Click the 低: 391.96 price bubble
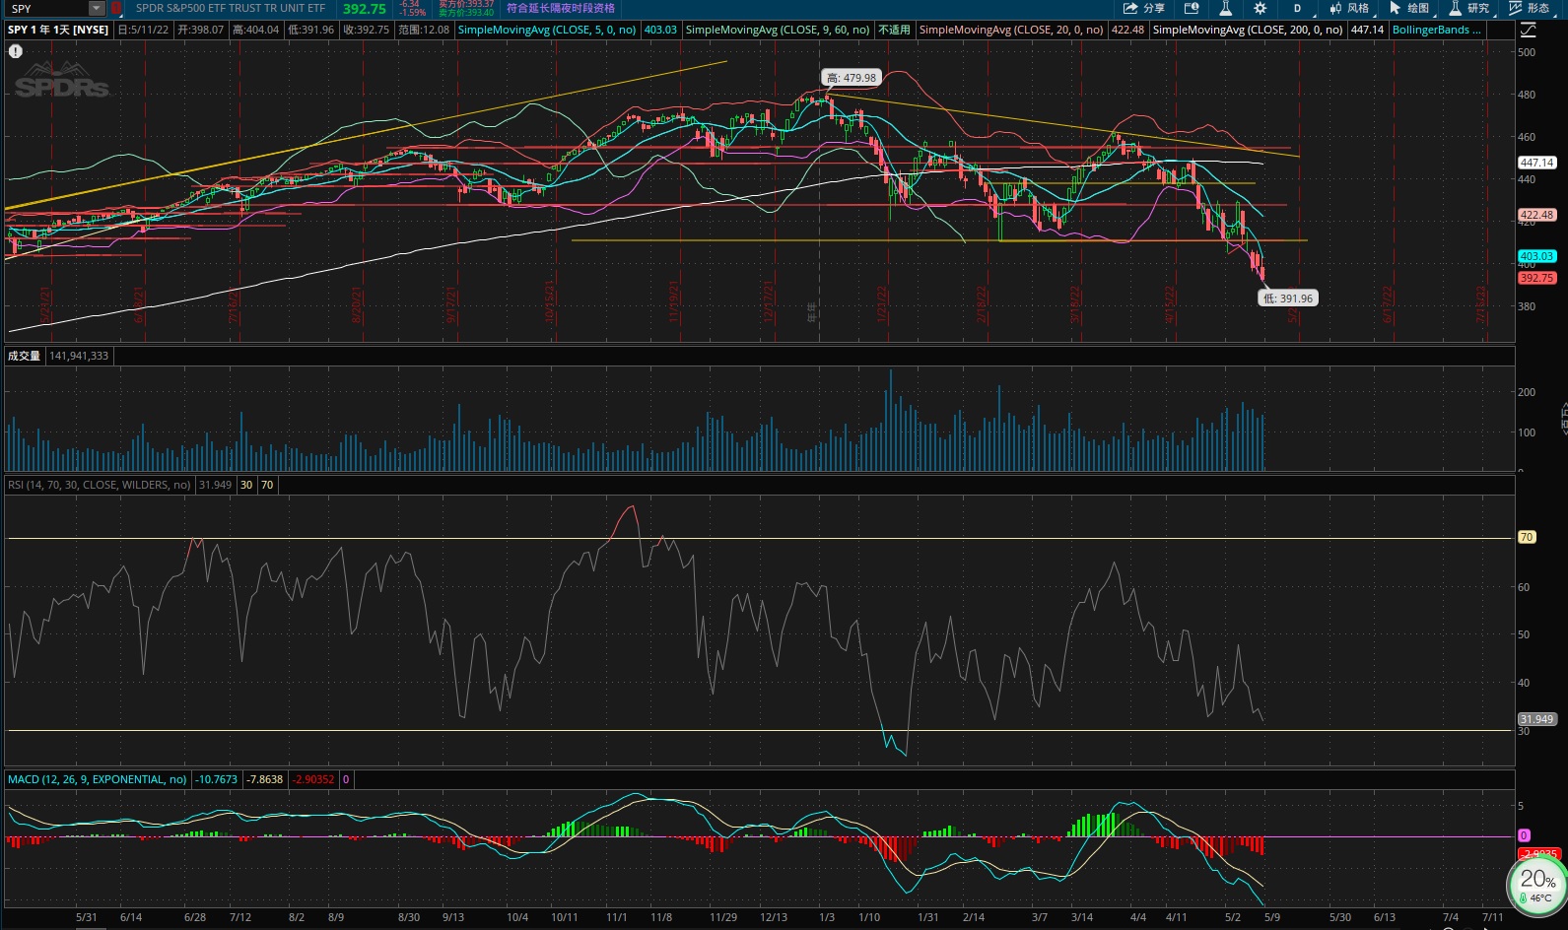Viewport: 1568px width, 930px height. (x=1288, y=299)
